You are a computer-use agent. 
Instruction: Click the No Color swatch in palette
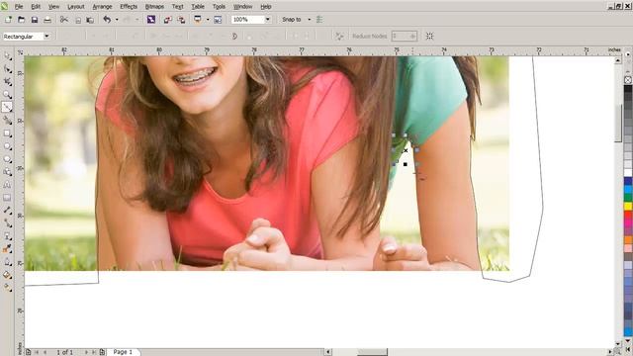tap(628, 80)
